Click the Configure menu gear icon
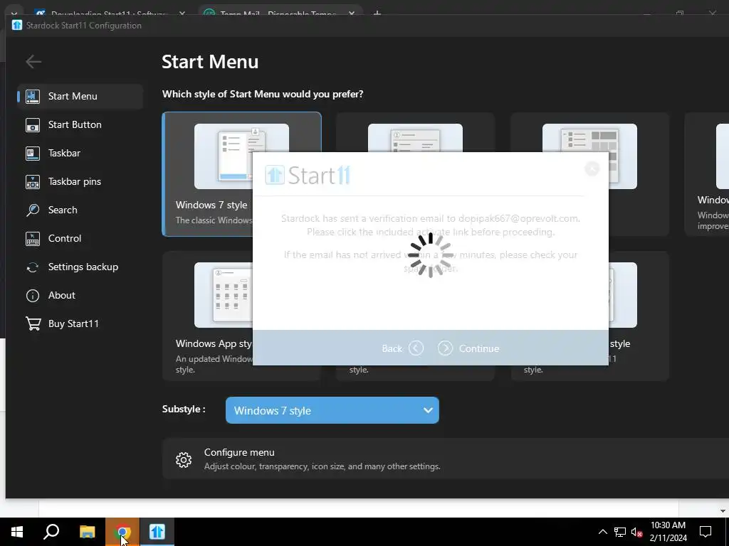 click(x=184, y=460)
